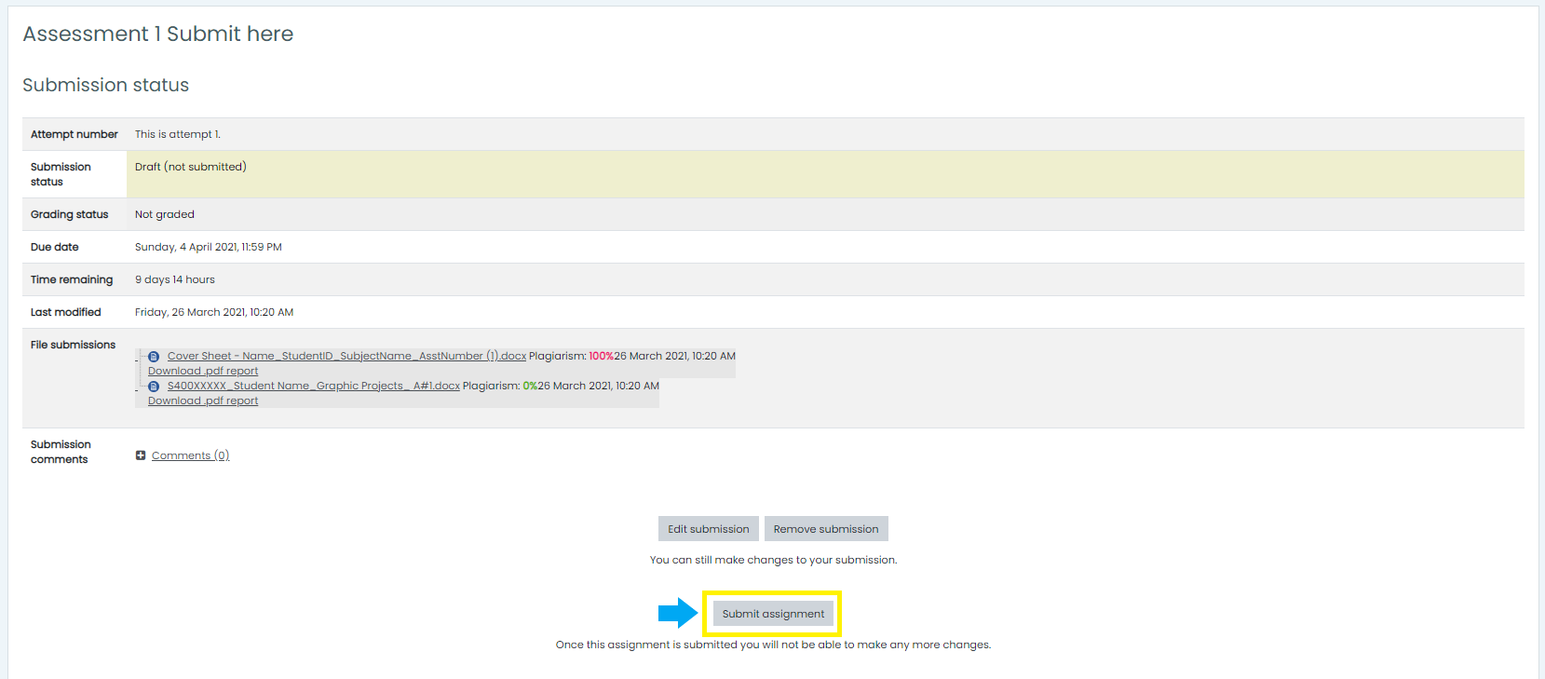Screen dimensions: 1545x679
Task: Click the 'Last modified' row label
Action: (66, 312)
